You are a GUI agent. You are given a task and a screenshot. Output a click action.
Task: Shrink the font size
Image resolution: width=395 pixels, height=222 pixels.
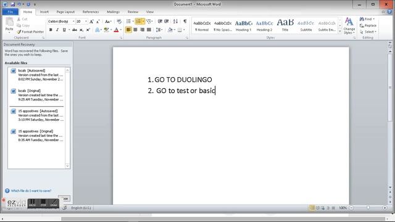coord(98,22)
